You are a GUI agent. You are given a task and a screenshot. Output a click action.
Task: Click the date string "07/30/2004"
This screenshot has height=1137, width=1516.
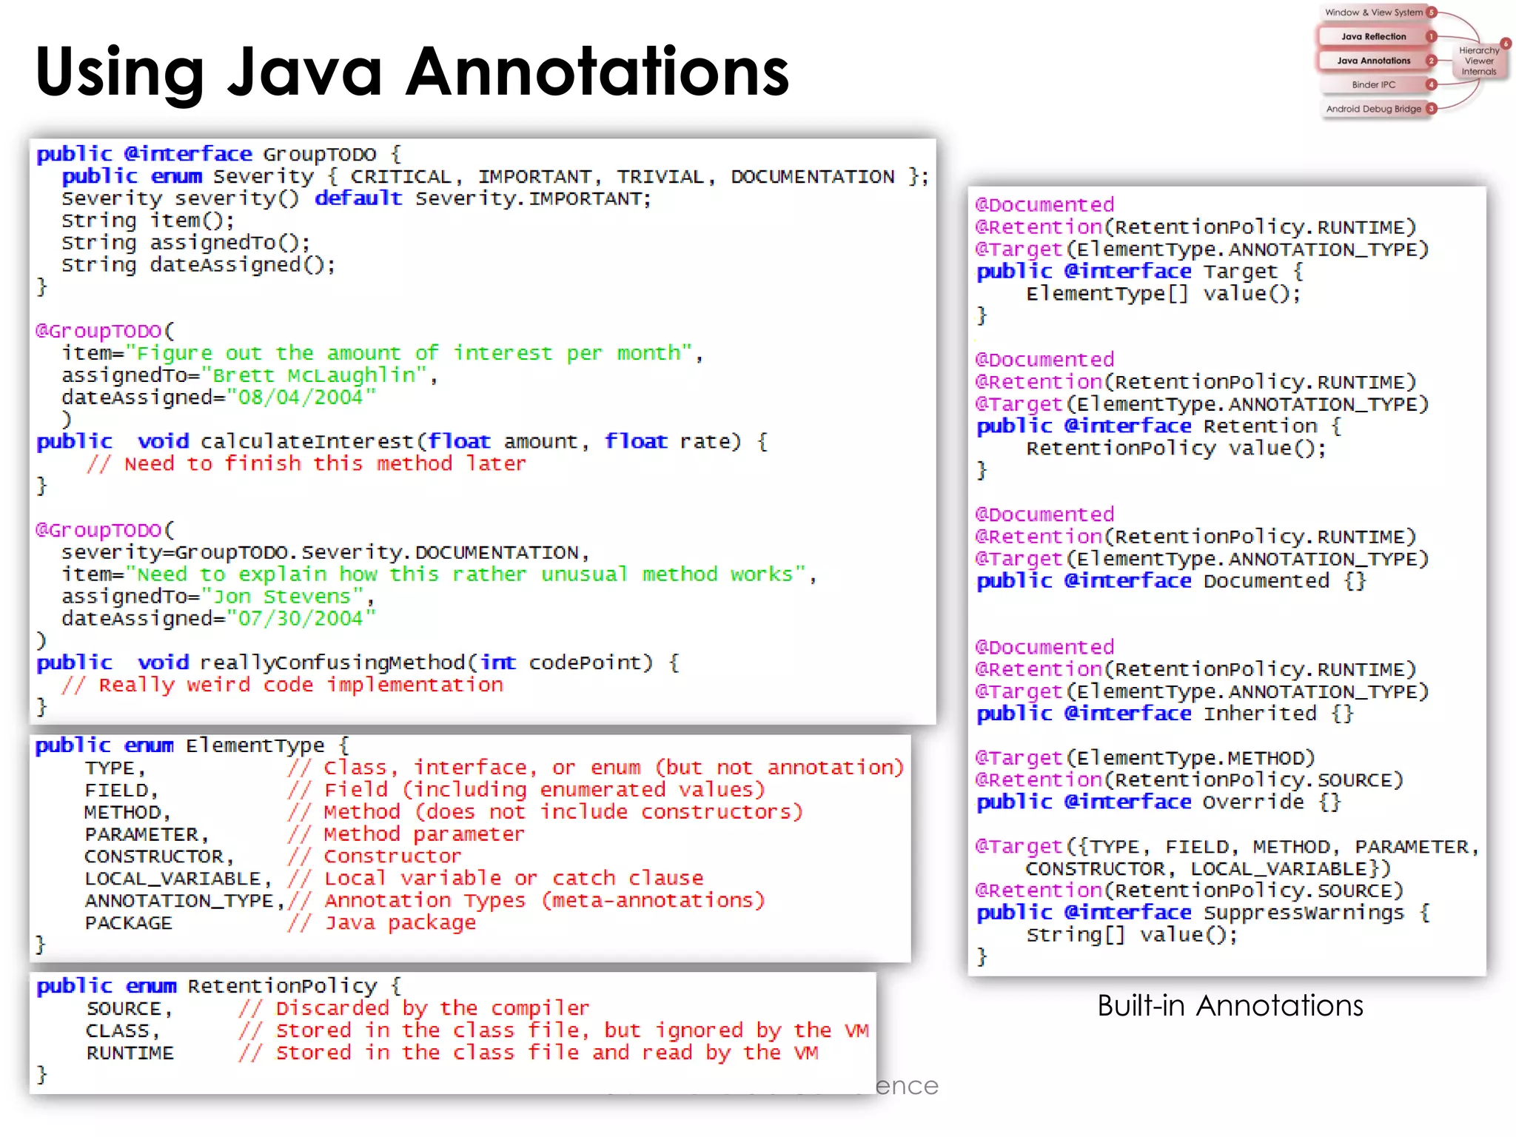pyautogui.click(x=301, y=619)
